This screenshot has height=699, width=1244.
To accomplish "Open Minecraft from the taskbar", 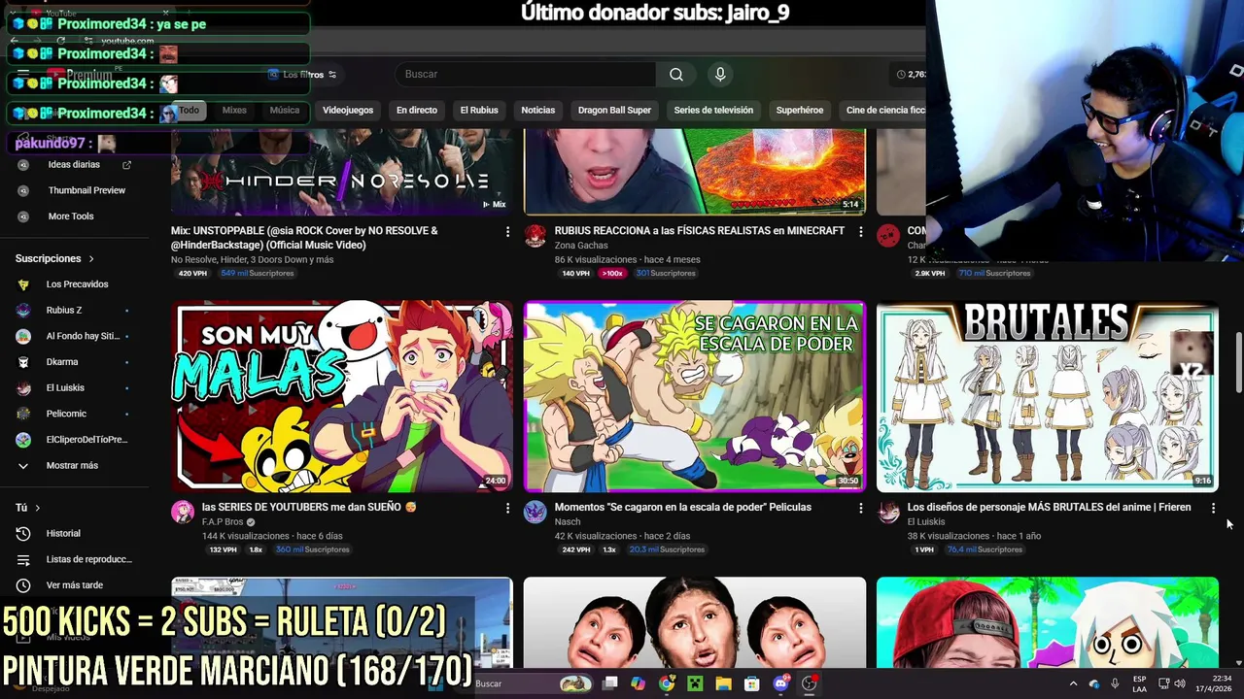I will point(695,683).
